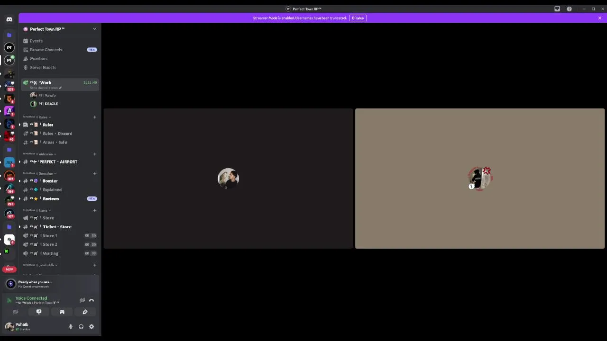607x341 pixels.
Task: Toggle noise suppression next to Voice Connected
Action: point(82,300)
